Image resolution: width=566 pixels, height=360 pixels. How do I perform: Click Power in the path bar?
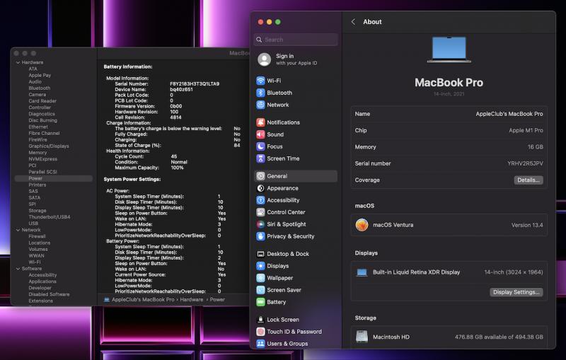point(217,299)
